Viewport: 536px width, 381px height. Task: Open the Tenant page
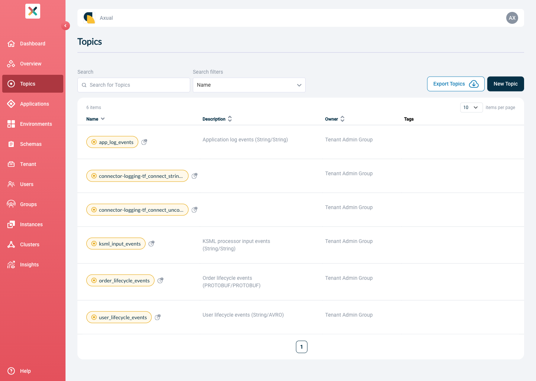click(33, 164)
